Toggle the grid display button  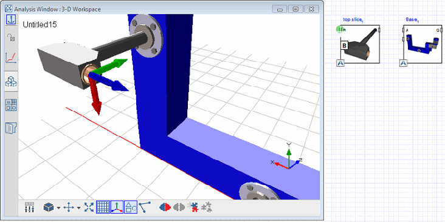103,207
